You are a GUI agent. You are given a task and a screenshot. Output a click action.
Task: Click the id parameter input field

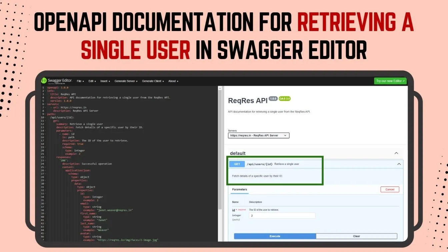click(282, 216)
